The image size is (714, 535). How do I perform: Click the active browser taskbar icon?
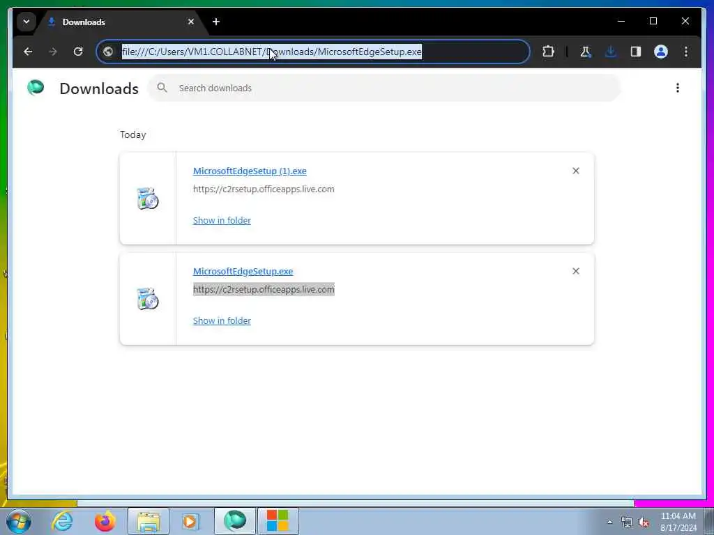point(234,521)
